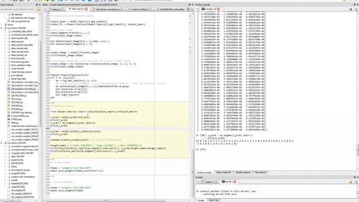Viewport: 359px width, 202px height.
Task: Click the 'from sklearn.metrics import' code line
Action: click(94, 112)
